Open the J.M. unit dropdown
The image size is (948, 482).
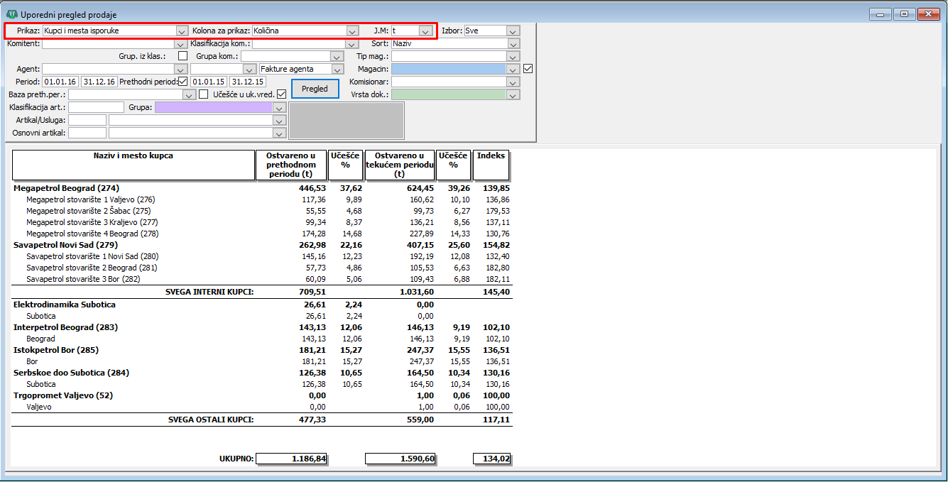pos(425,31)
